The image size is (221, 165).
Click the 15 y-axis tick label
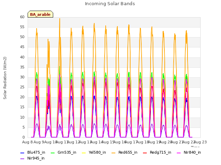[22, 107]
